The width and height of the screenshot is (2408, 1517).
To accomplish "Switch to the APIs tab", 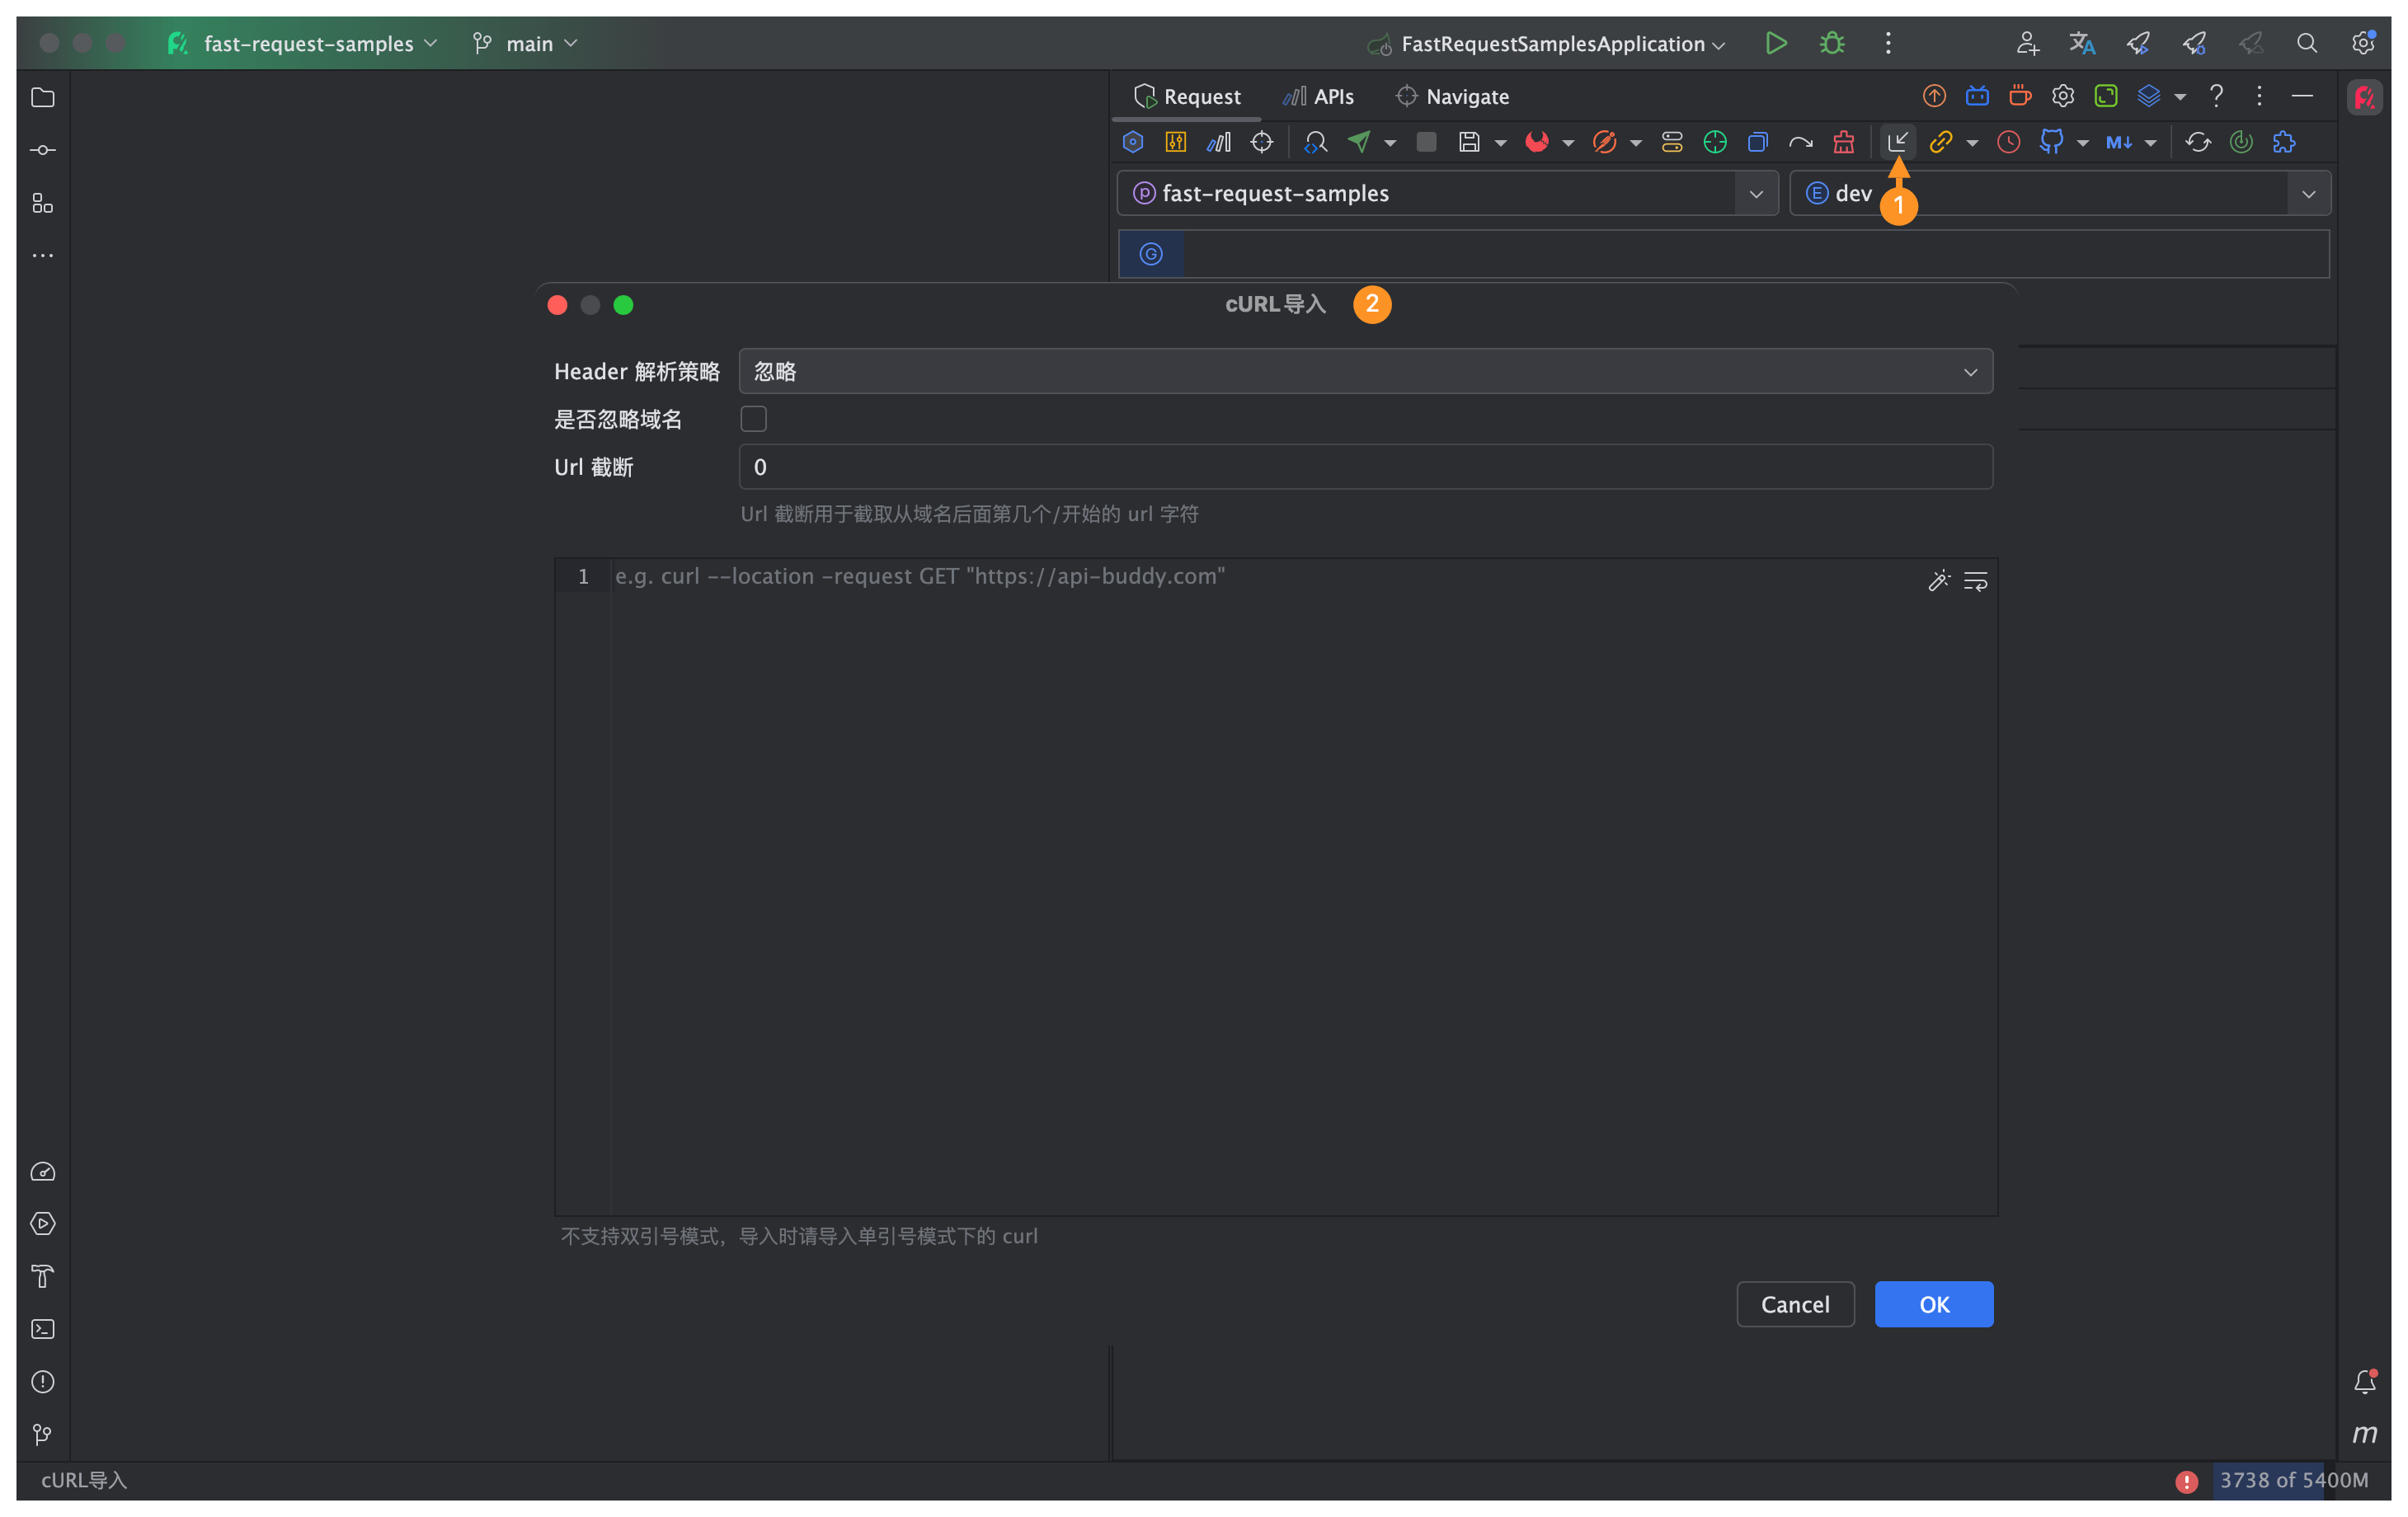I will click(1319, 97).
